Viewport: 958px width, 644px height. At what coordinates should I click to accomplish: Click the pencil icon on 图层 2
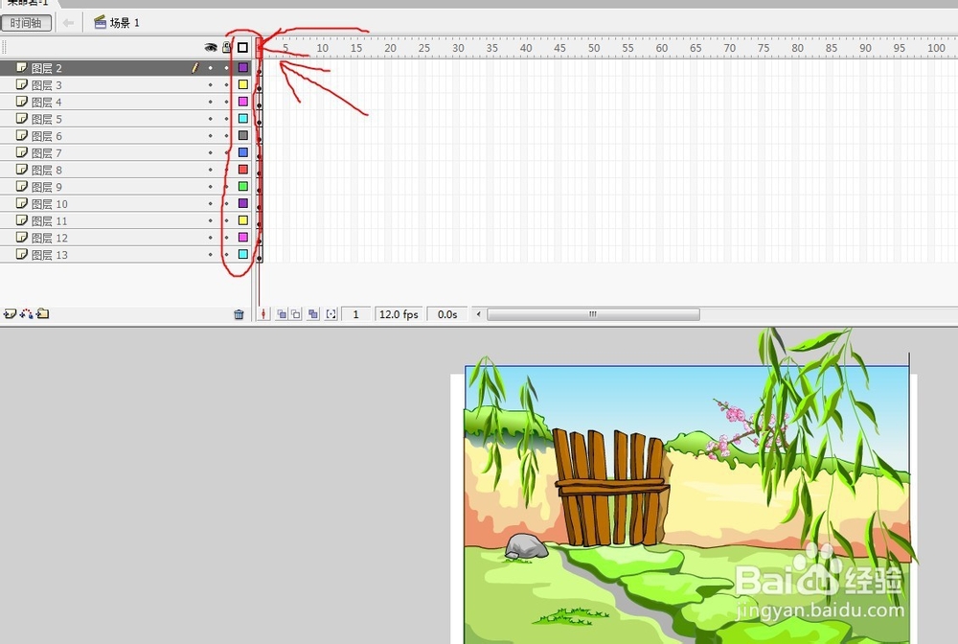click(194, 68)
